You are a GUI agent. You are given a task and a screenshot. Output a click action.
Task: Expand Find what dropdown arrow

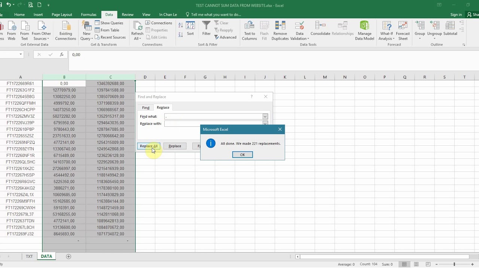[x=265, y=117]
